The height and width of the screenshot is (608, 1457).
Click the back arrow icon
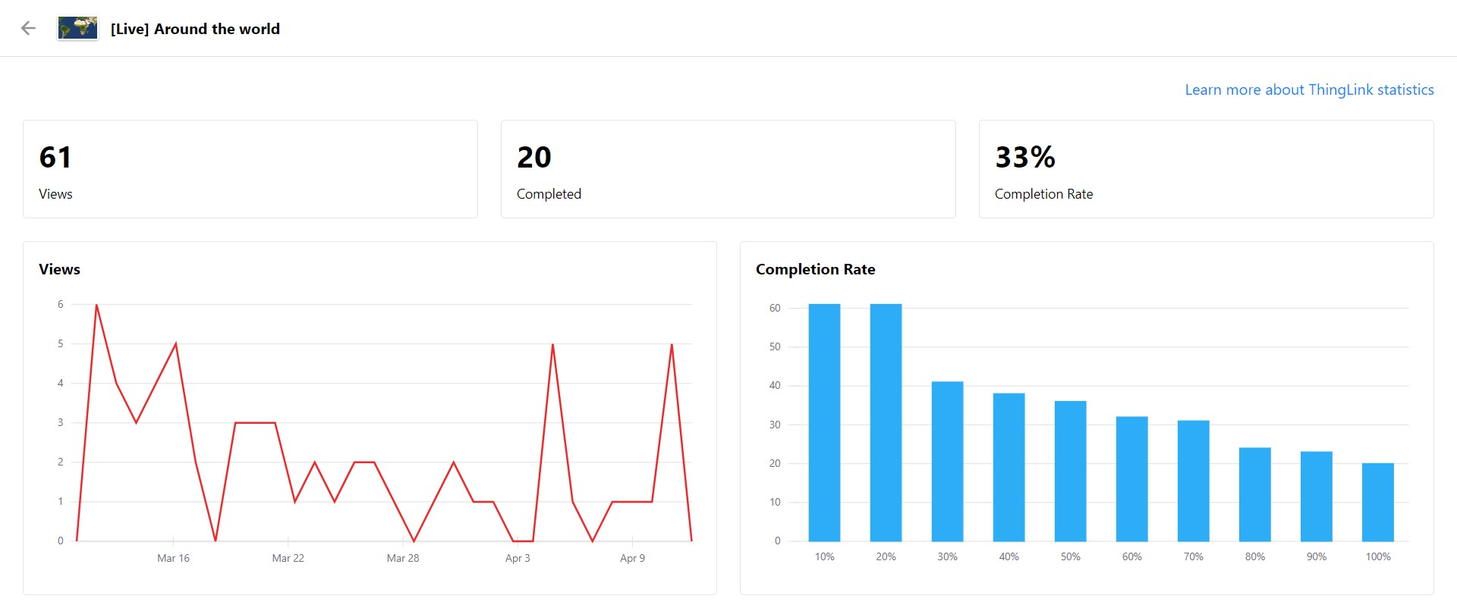28,29
